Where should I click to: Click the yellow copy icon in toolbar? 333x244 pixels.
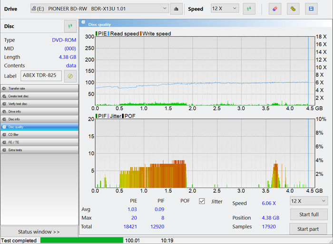293,9
